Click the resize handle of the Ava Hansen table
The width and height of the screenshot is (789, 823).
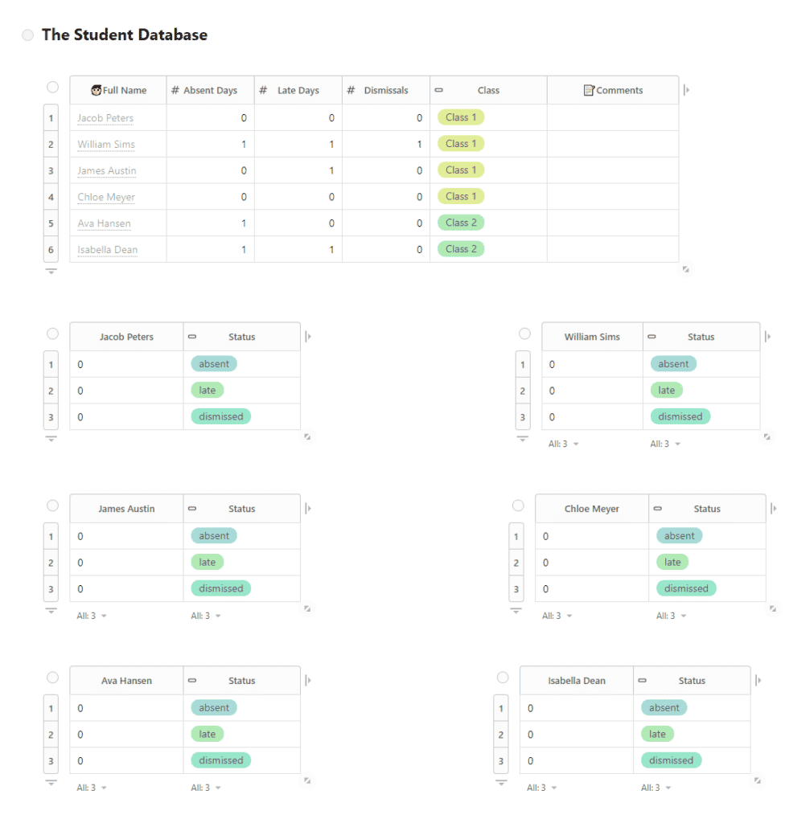tap(307, 780)
